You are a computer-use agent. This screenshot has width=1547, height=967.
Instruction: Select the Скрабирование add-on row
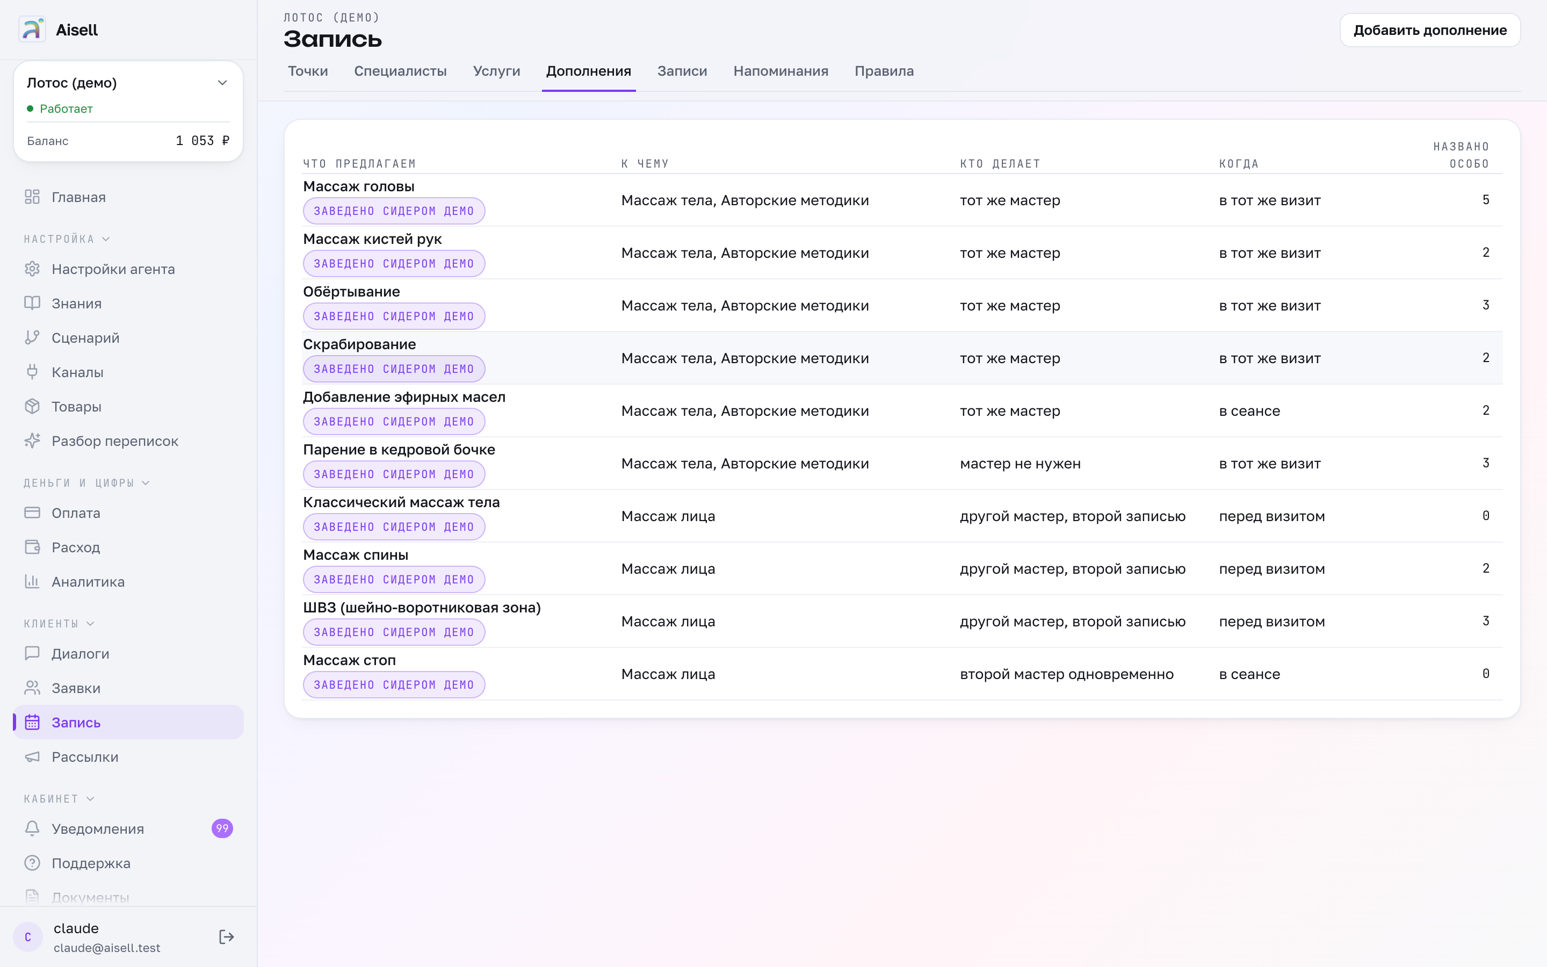pyautogui.click(x=902, y=358)
